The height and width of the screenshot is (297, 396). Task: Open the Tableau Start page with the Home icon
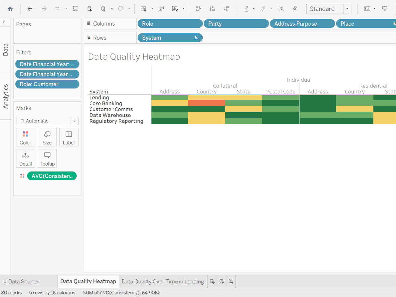(11, 9)
